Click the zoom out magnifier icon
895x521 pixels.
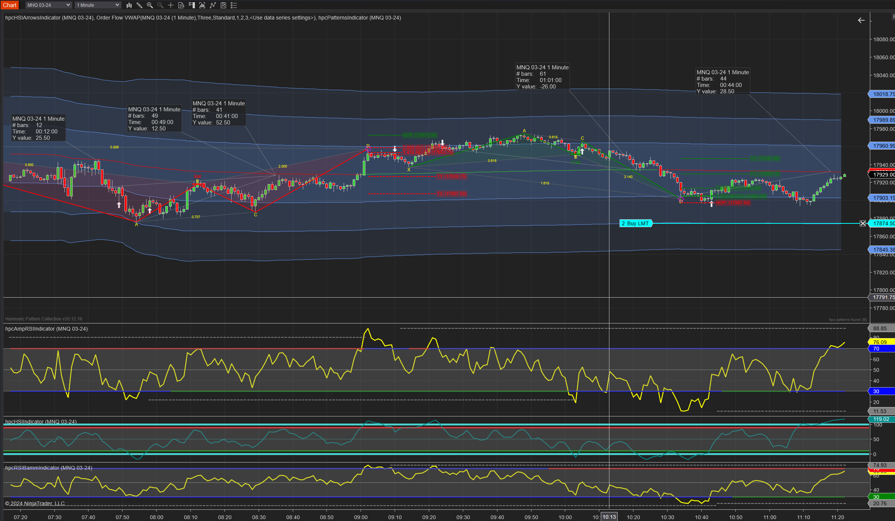coord(160,5)
